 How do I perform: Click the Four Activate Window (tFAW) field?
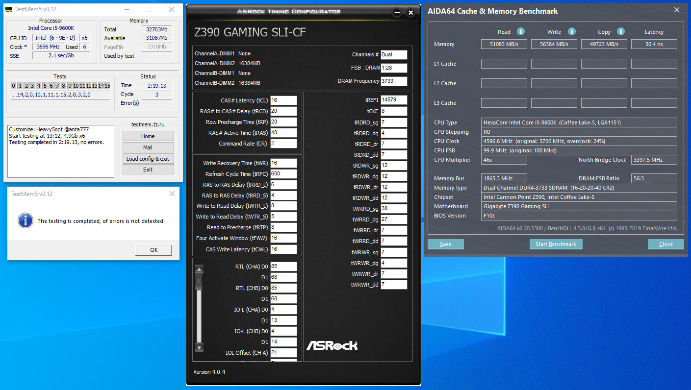pyautogui.click(x=283, y=238)
